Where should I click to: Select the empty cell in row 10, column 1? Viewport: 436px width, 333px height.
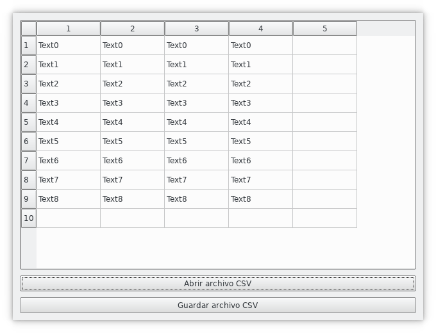(69, 218)
